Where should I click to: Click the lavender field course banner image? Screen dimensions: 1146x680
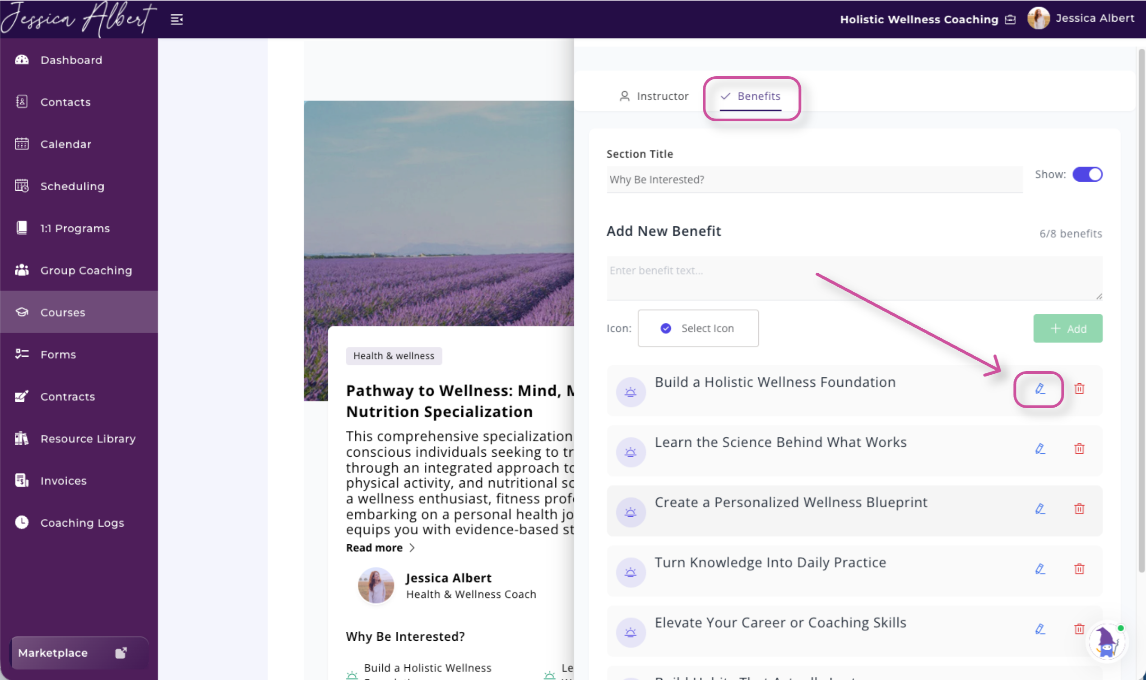[438, 213]
